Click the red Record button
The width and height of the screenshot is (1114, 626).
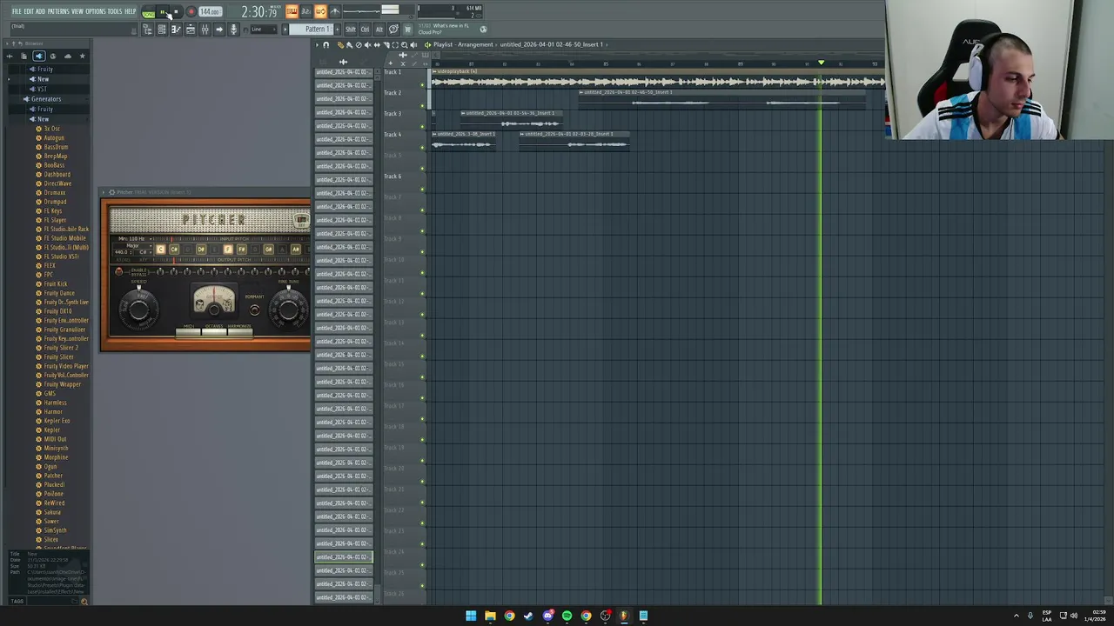pyautogui.click(x=191, y=12)
